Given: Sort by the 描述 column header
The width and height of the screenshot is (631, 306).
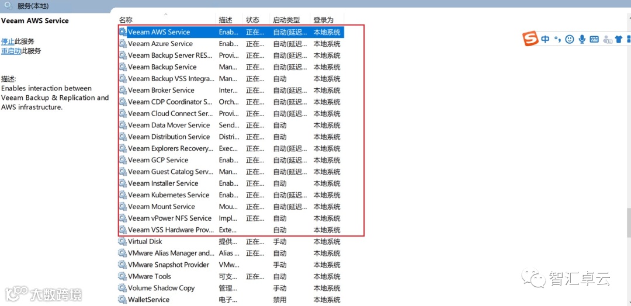Looking at the screenshot, I should click(x=226, y=20).
